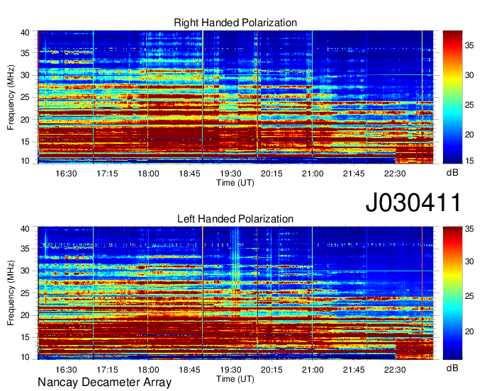Click the "35" MHz tick on the bottom frequency axis
This screenshot has height=391, width=482.
[x=25, y=249]
